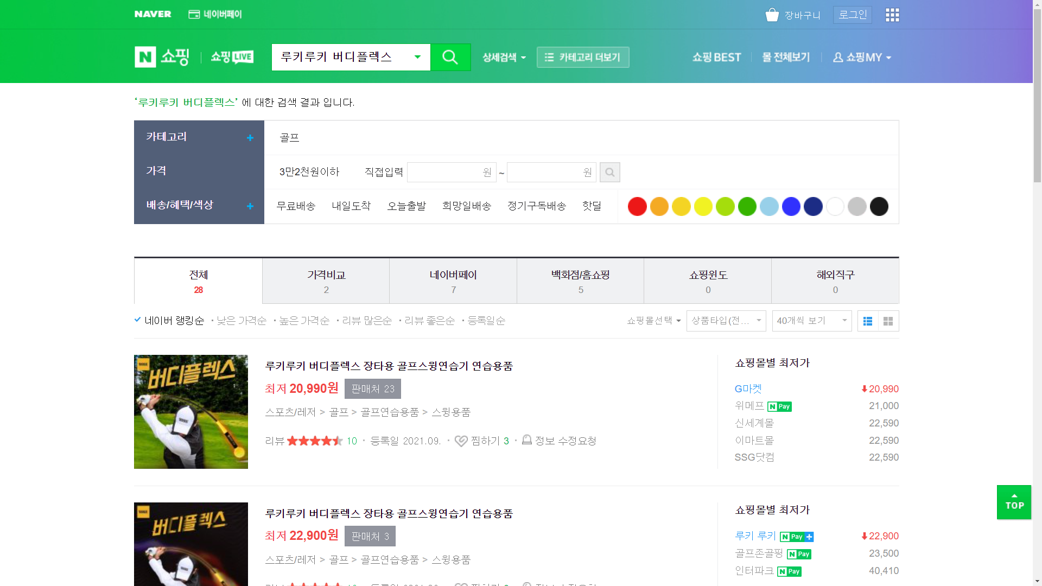Pick the red color swatch

637,207
